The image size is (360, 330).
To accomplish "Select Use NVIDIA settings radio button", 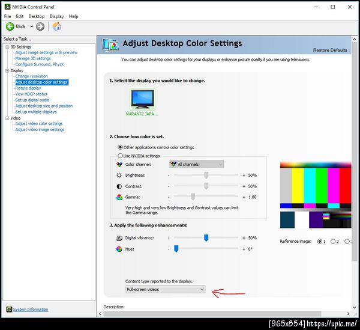I will (120, 156).
